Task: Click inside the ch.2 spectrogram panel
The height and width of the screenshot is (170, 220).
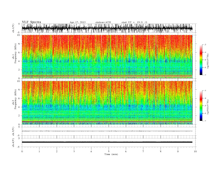Action: pyautogui.click(x=107, y=102)
